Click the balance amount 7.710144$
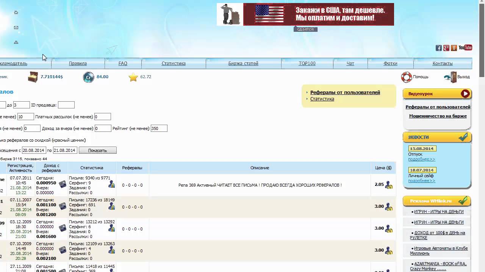The height and width of the screenshot is (272, 485). tap(52, 77)
